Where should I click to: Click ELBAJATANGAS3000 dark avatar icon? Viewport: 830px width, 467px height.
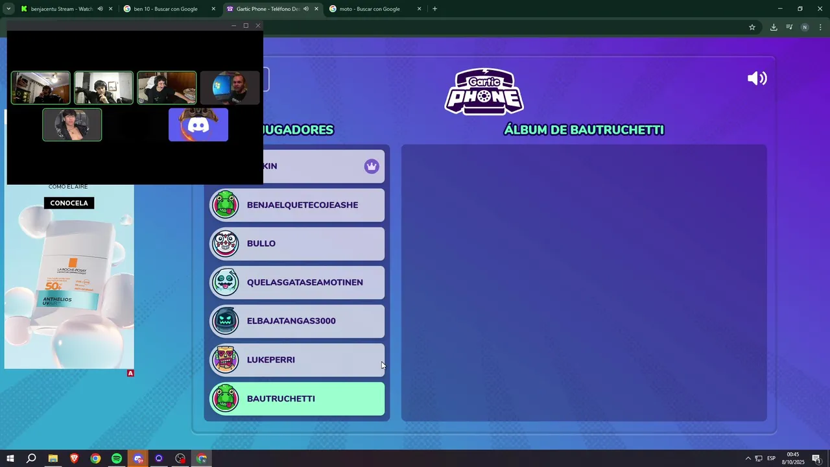(226, 321)
